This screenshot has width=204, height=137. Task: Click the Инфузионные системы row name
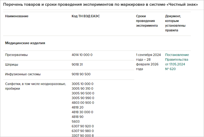[x=23, y=74]
